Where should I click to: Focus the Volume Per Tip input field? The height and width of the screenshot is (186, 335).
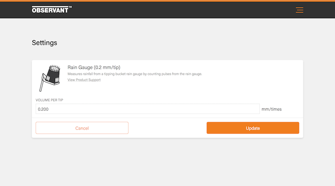(148, 109)
